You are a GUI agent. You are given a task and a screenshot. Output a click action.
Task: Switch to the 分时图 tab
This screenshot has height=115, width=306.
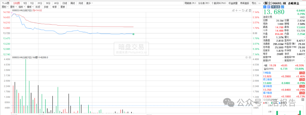click(16, 3)
